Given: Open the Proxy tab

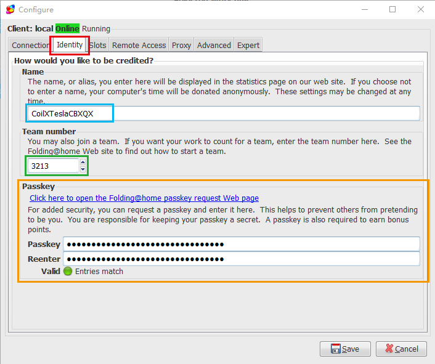Looking at the screenshot, I should [181, 45].
